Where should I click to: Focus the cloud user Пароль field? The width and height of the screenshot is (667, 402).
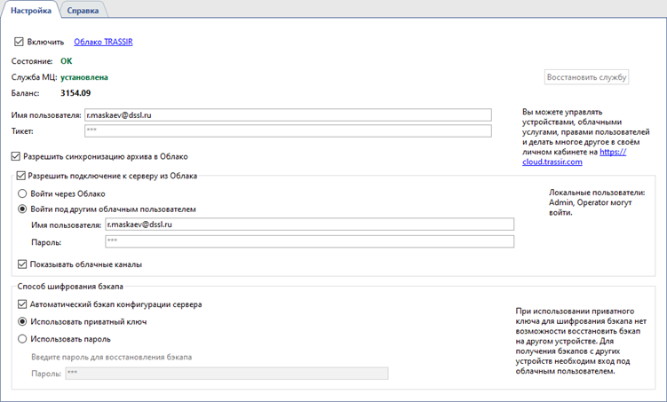[x=309, y=240]
